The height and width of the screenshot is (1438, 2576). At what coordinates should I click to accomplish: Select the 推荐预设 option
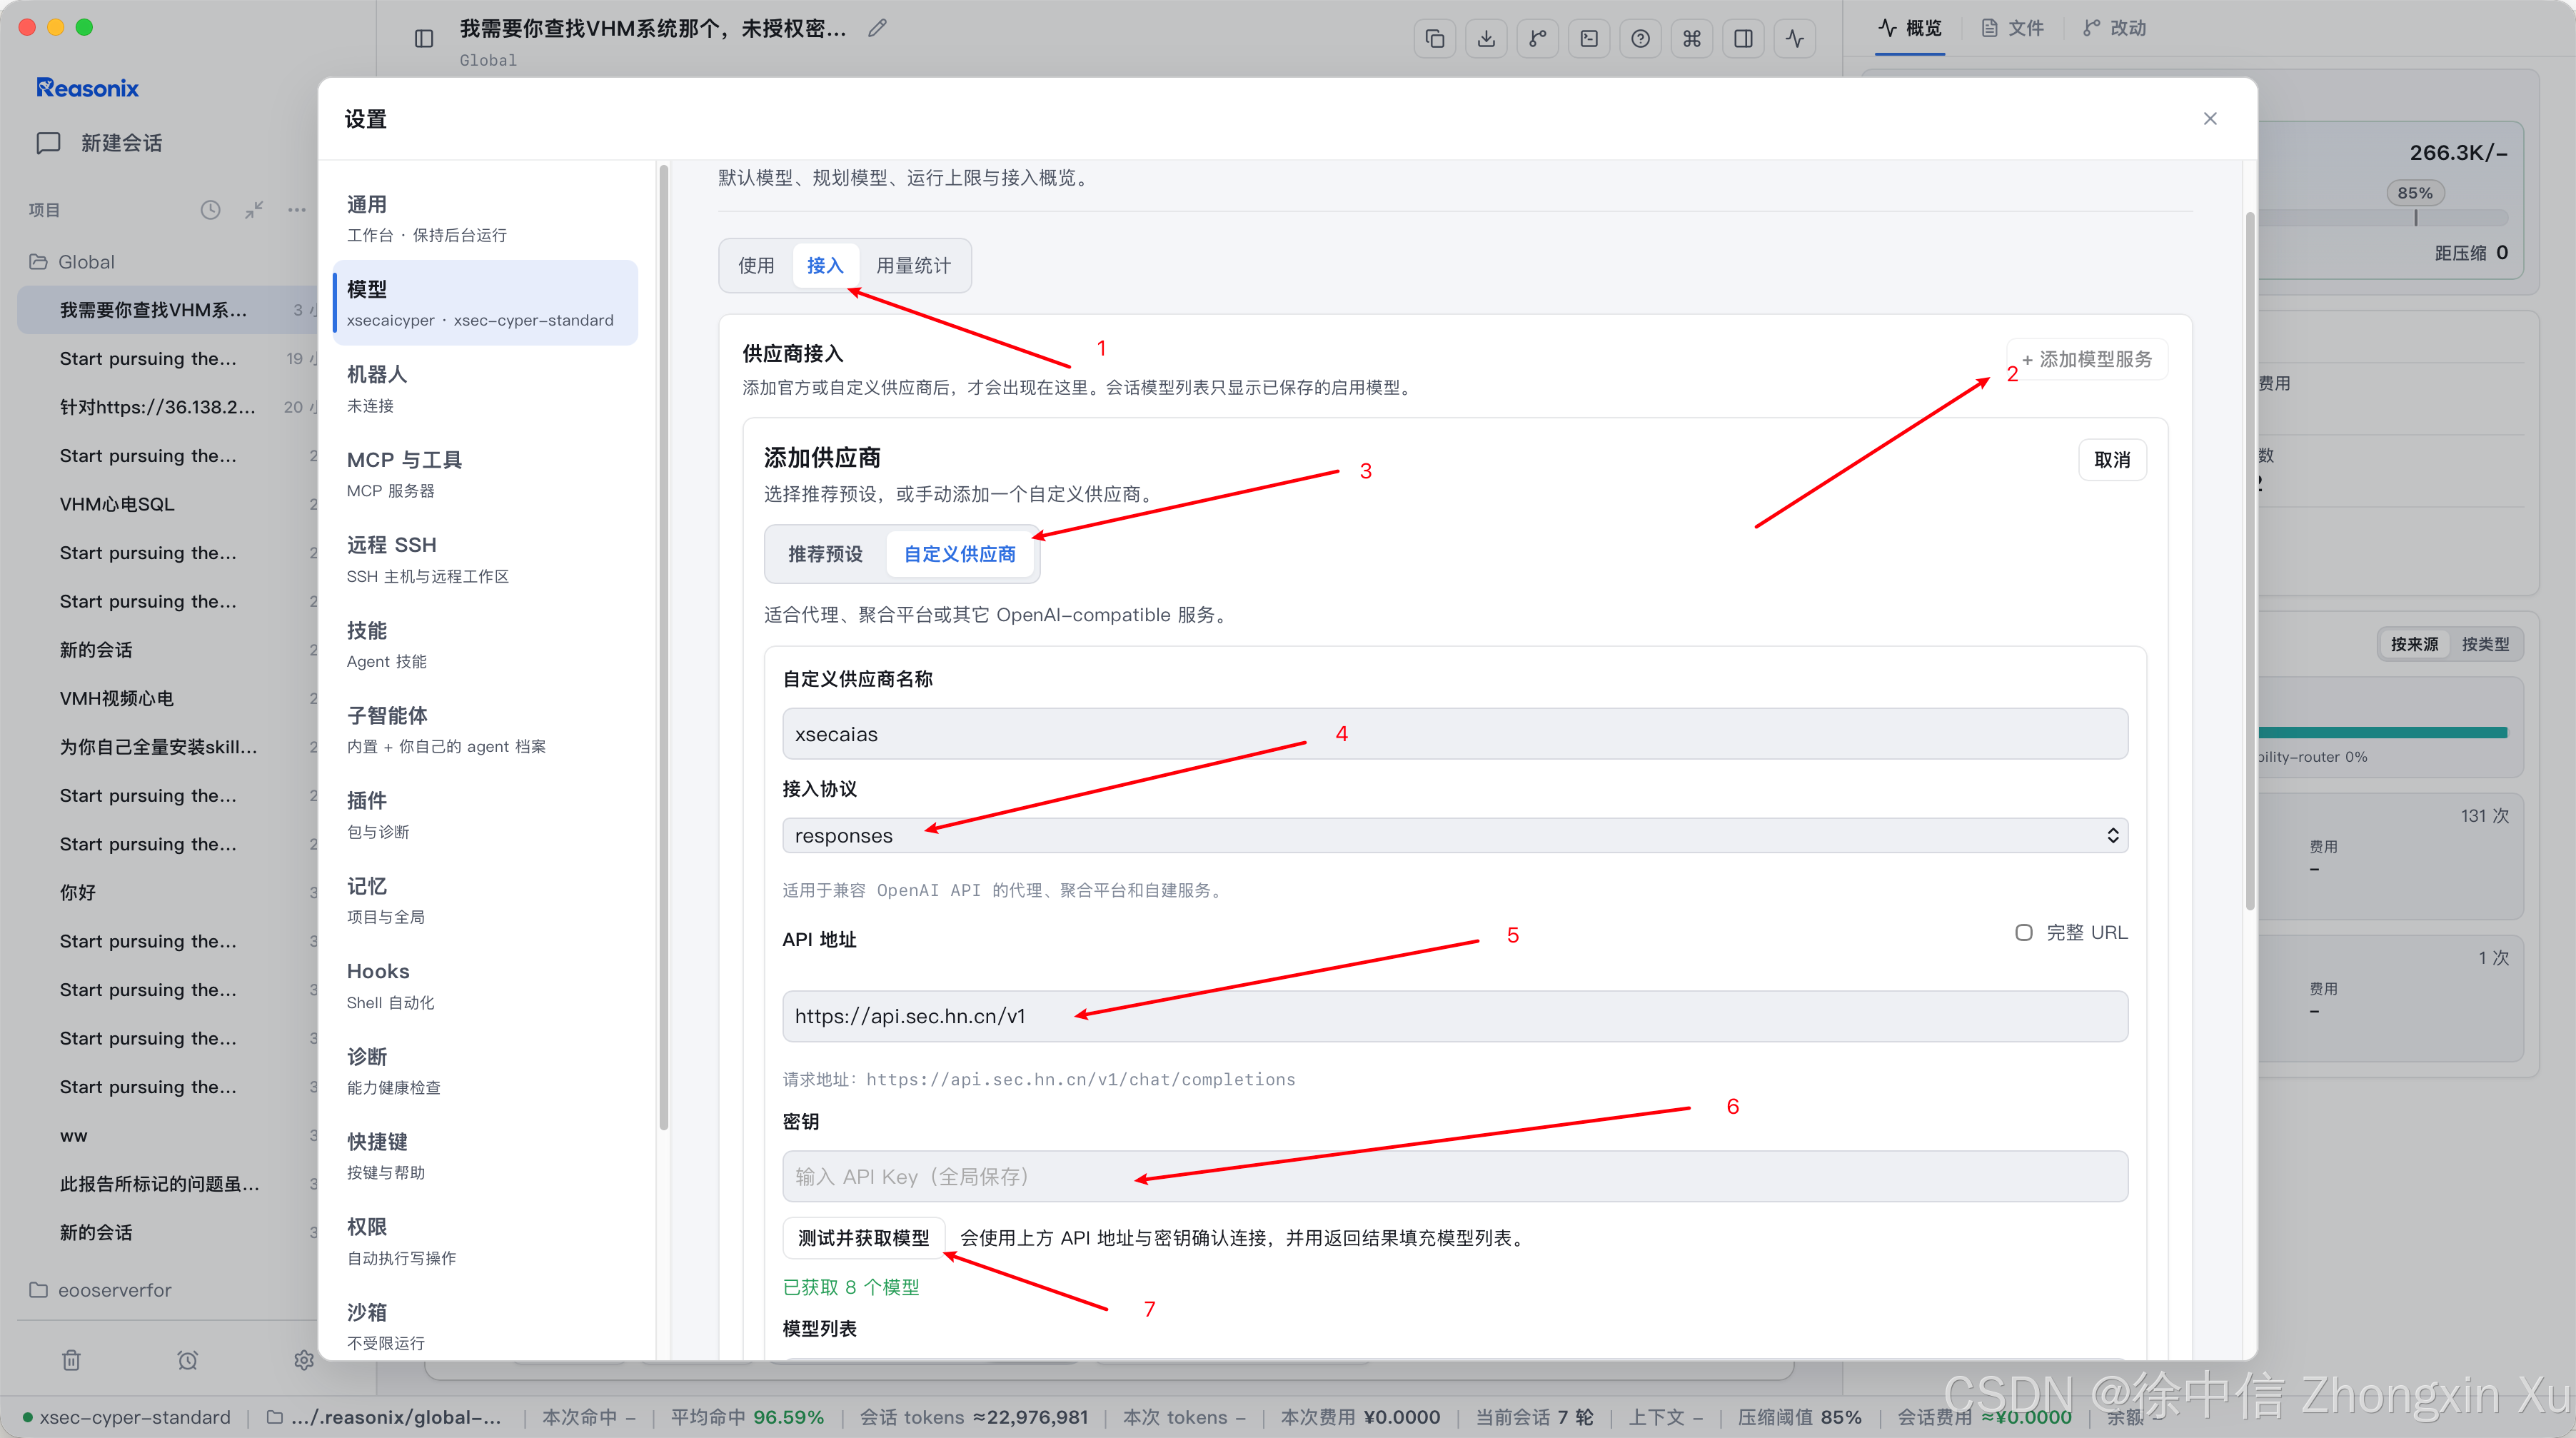coord(825,554)
